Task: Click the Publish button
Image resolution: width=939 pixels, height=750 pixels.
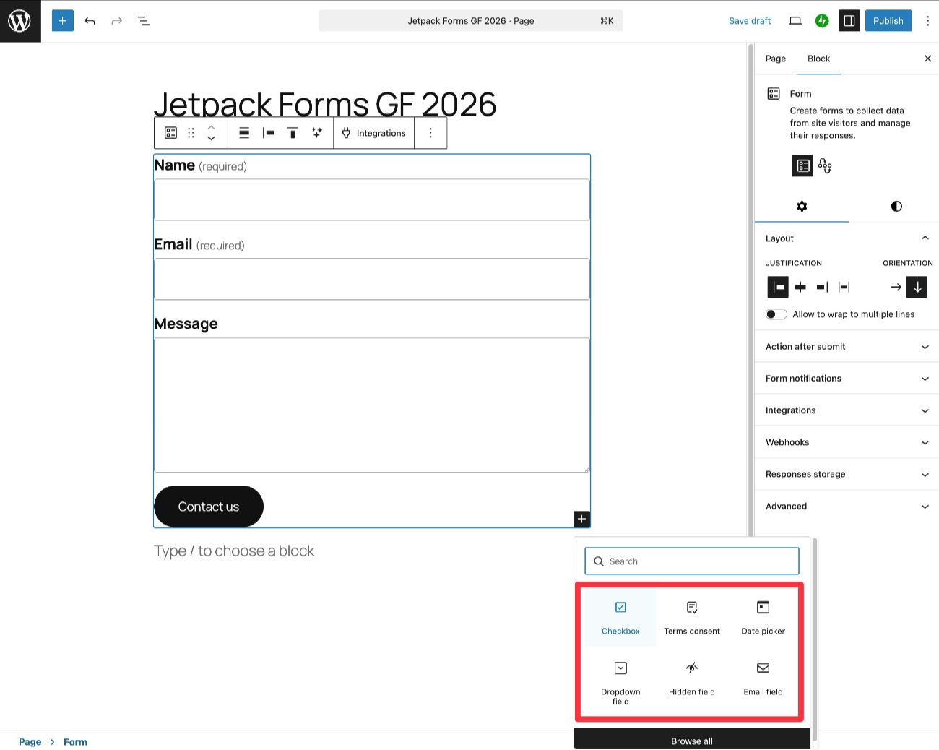Action: [888, 20]
